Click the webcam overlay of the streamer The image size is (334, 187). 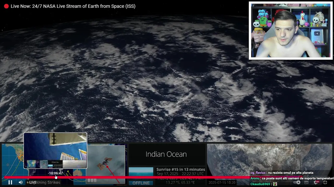(x=291, y=31)
